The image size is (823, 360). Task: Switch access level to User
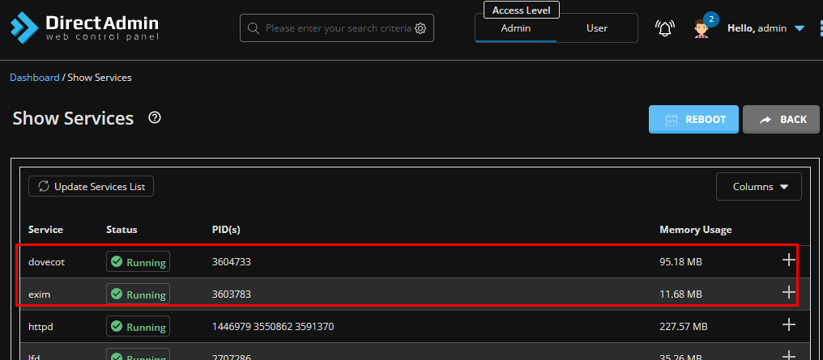(x=597, y=28)
